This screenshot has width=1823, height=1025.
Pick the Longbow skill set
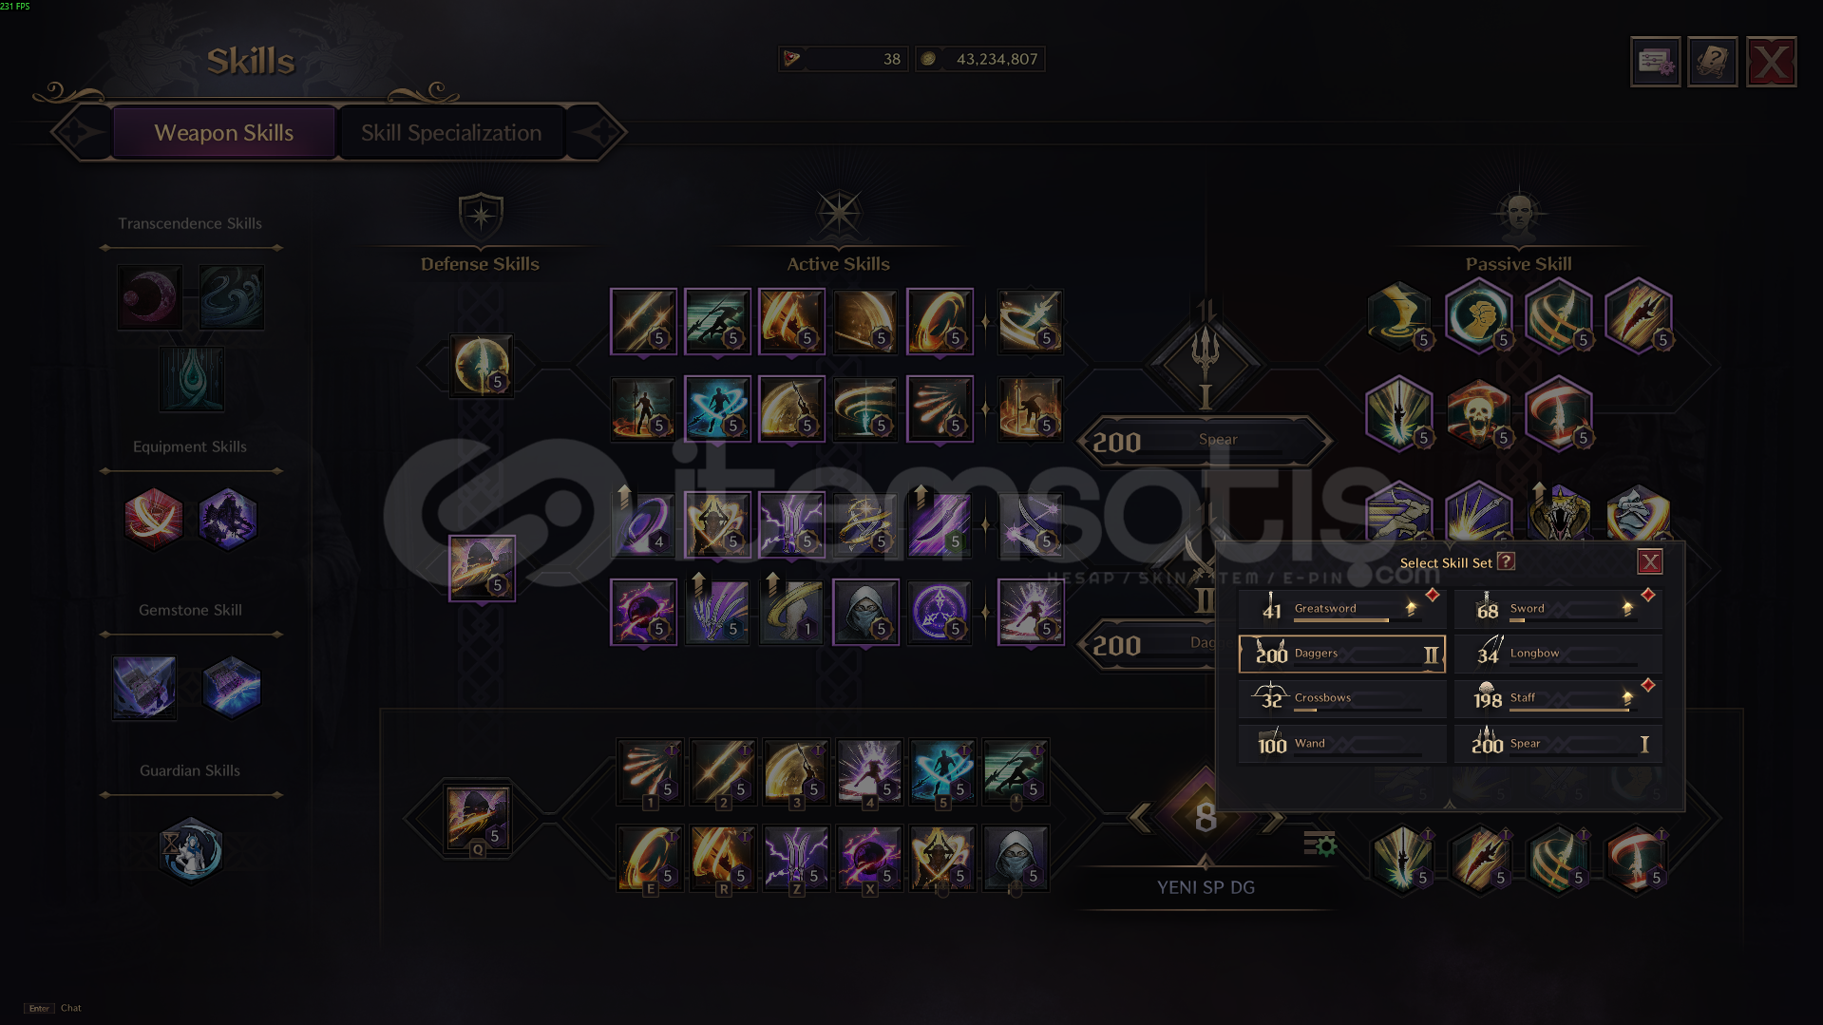coord(1558,654)
